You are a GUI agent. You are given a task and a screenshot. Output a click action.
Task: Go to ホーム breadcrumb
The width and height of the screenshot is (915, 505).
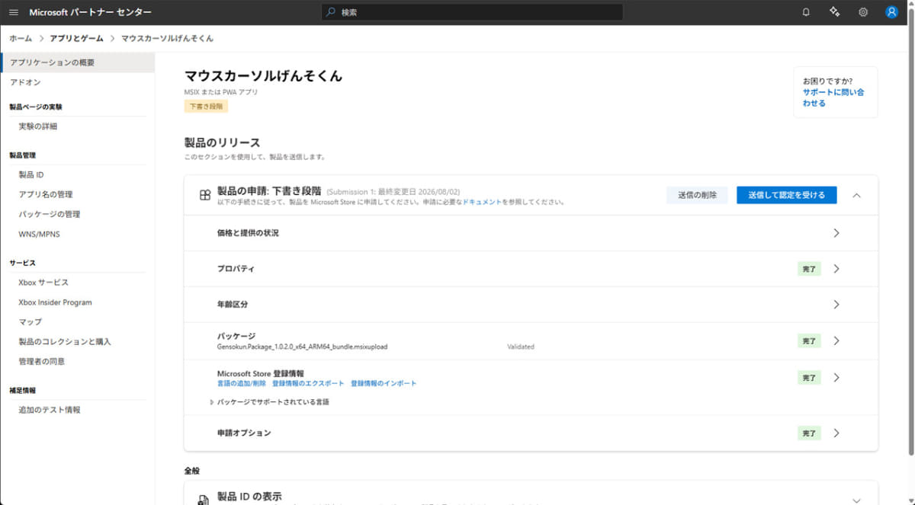(x=21, y=38)
